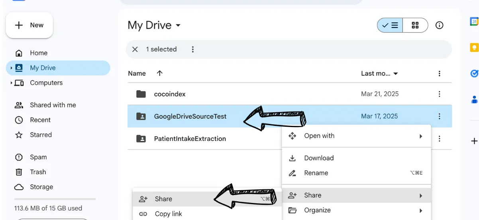Open more options for cocoindex row
479x220 pixels.
(x=439, y=94)
